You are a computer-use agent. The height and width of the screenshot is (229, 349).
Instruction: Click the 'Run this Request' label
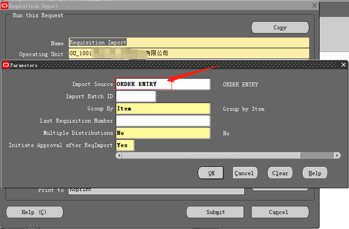[38, 15]
